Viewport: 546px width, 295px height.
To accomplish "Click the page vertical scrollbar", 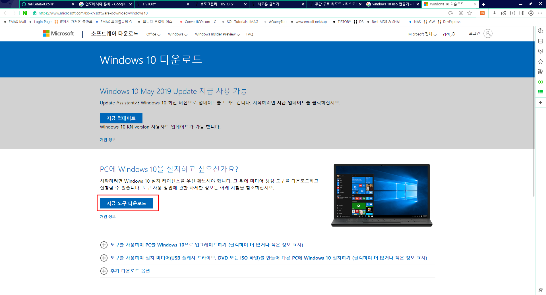I will pos(533,111).
